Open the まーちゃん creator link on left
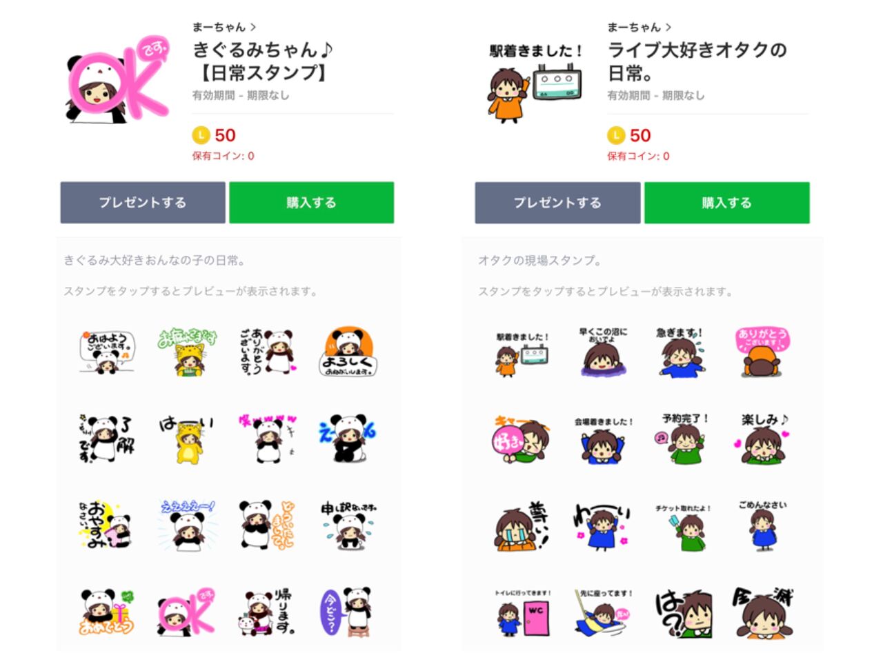 coord(224,27)
